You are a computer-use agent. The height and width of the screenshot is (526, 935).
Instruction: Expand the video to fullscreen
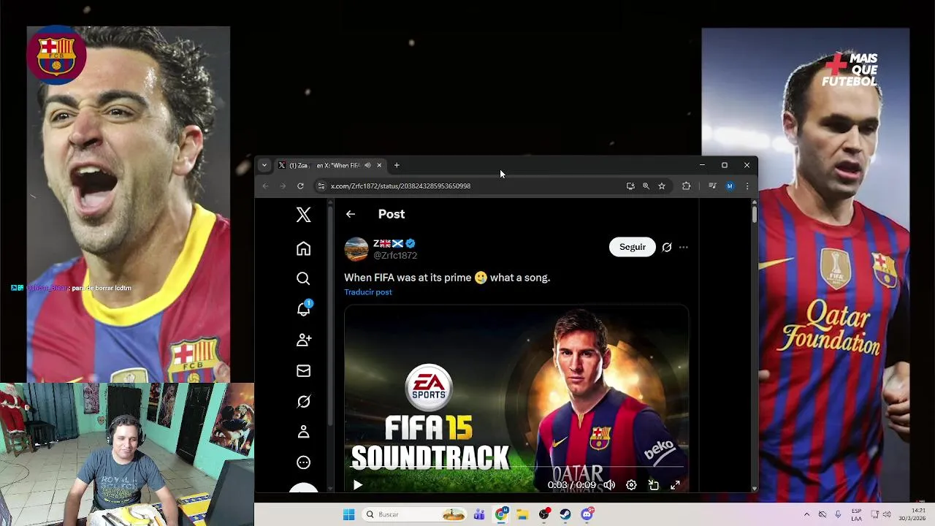point(676,485)
